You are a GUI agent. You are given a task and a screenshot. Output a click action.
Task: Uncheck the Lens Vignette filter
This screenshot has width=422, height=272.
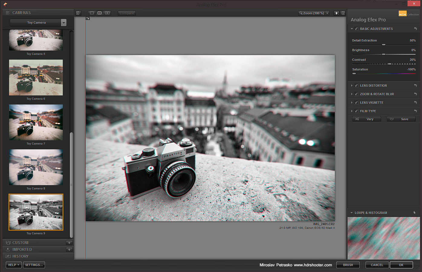356,103
